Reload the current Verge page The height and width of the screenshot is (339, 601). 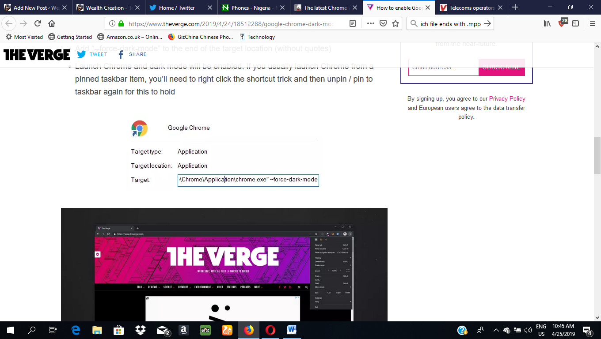[x=38, y=24]
